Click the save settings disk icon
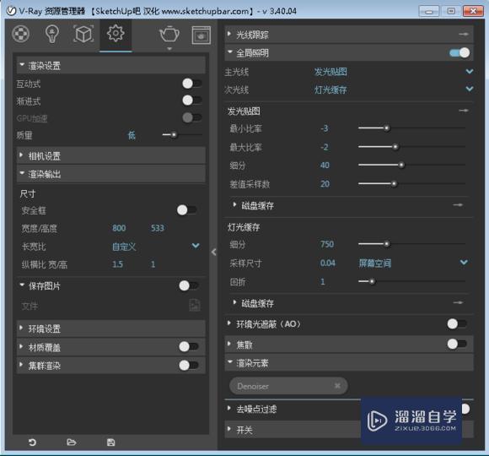The height and width of the screenshot is (456, 489). [x=110, y=442]
